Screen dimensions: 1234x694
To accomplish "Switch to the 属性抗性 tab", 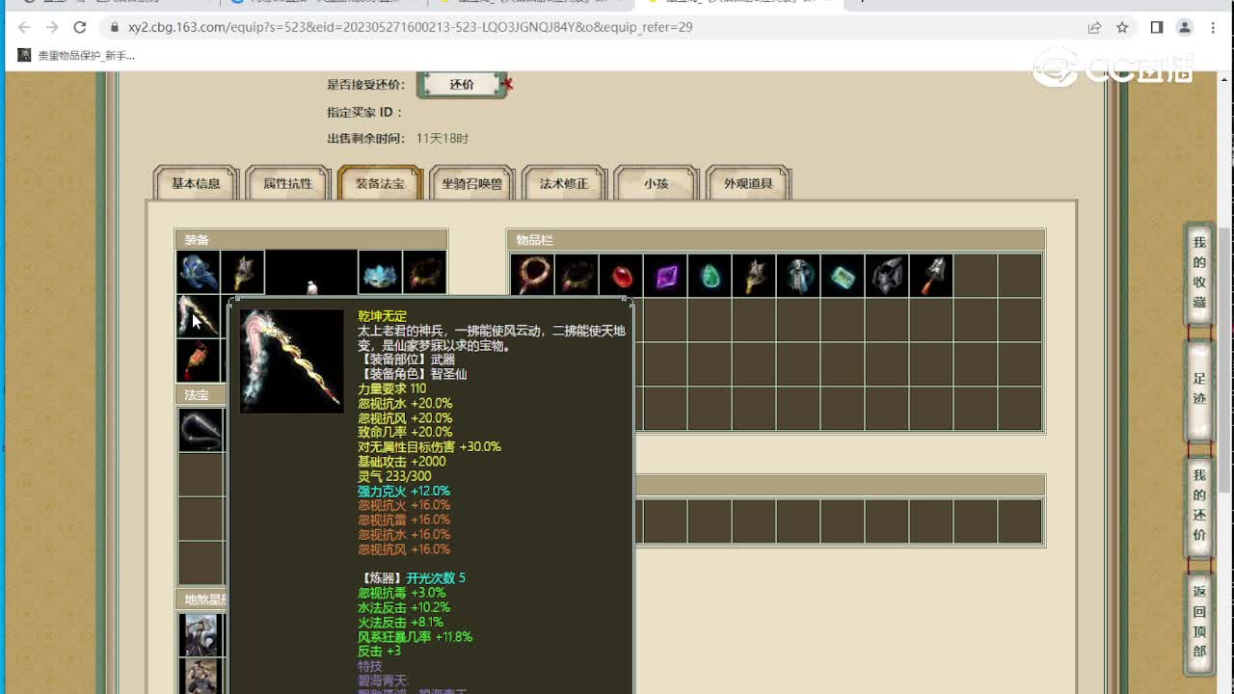I will 287,183.
